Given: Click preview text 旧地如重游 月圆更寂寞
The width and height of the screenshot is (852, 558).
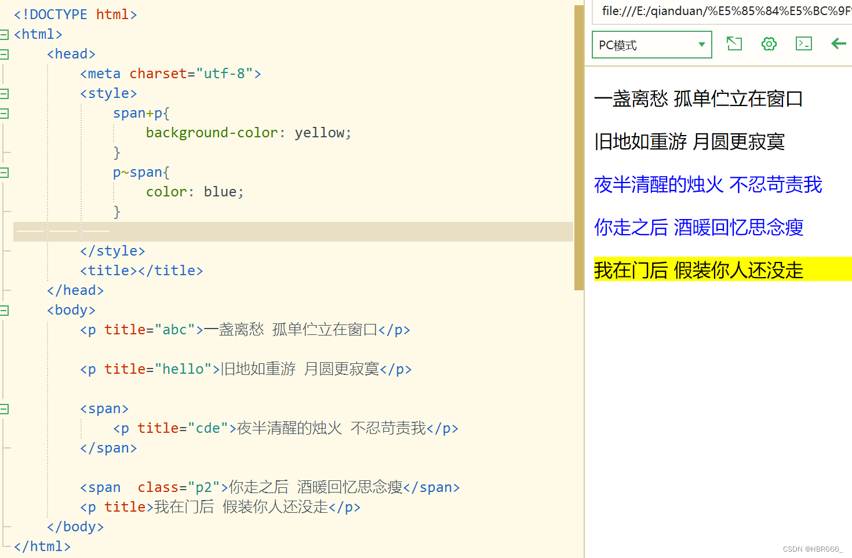Looking at the screenshot, I should [x=689, y=142].
